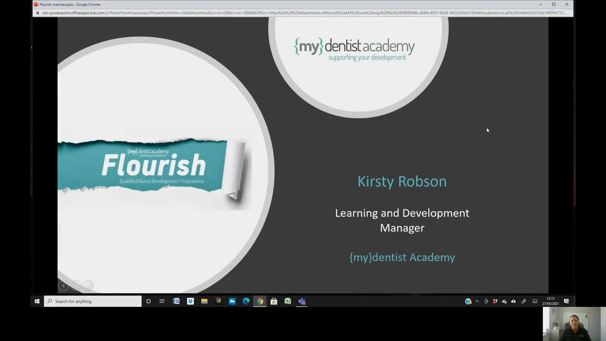
Task: Open the touchpad tray icon
Action: 535,301
